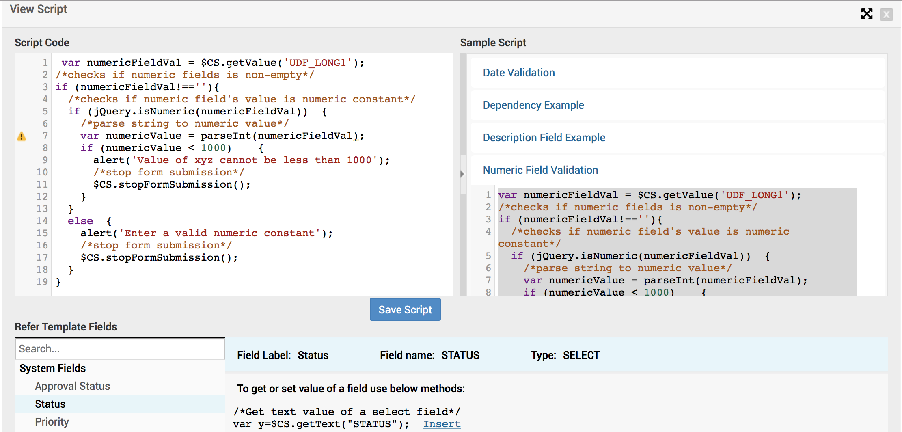Screen dimensions: 902x432
Task: Select the Status field in the list
Action: coord(120,404)
